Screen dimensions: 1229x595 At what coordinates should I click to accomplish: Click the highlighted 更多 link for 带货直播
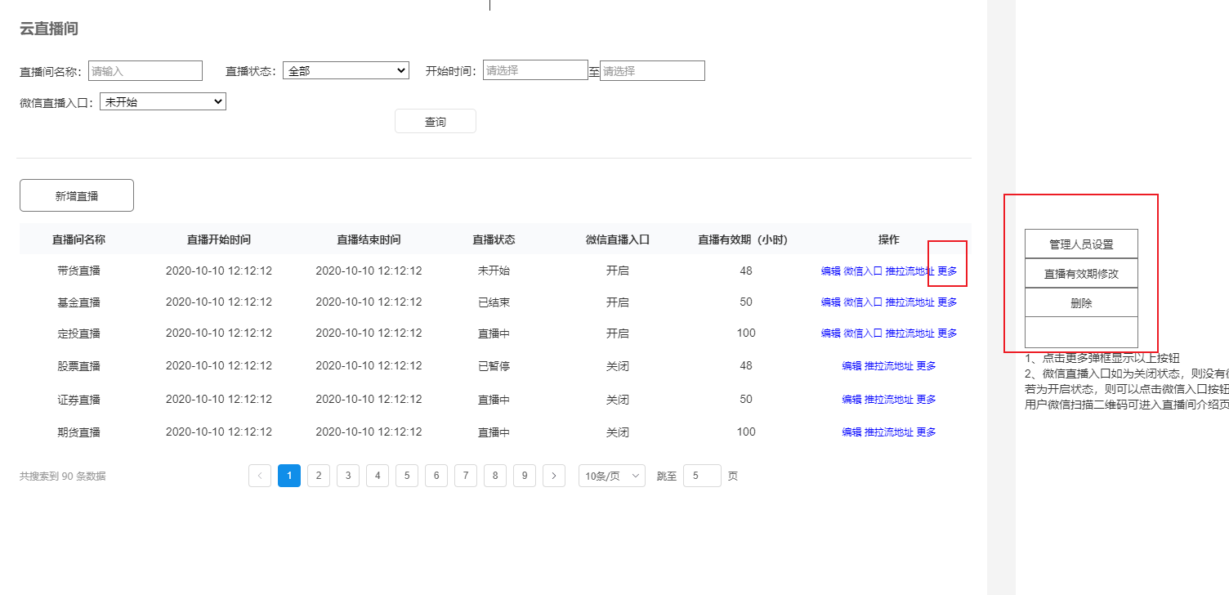(945, 270)
